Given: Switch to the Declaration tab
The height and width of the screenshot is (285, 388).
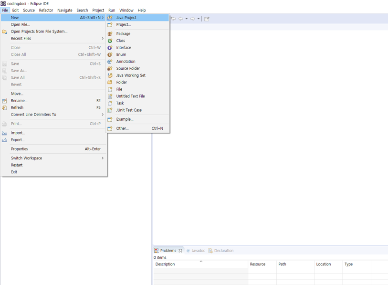Looking at the screenshot, I should coord(221,251).
